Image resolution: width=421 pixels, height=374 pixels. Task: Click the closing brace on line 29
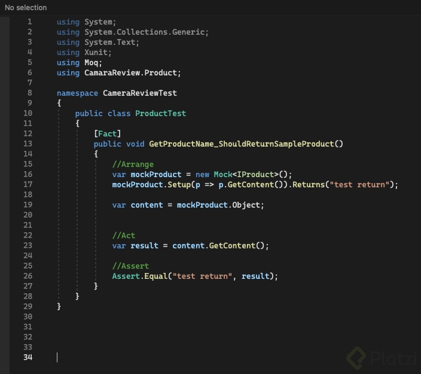pyautogui.click(x=59, y=306)
